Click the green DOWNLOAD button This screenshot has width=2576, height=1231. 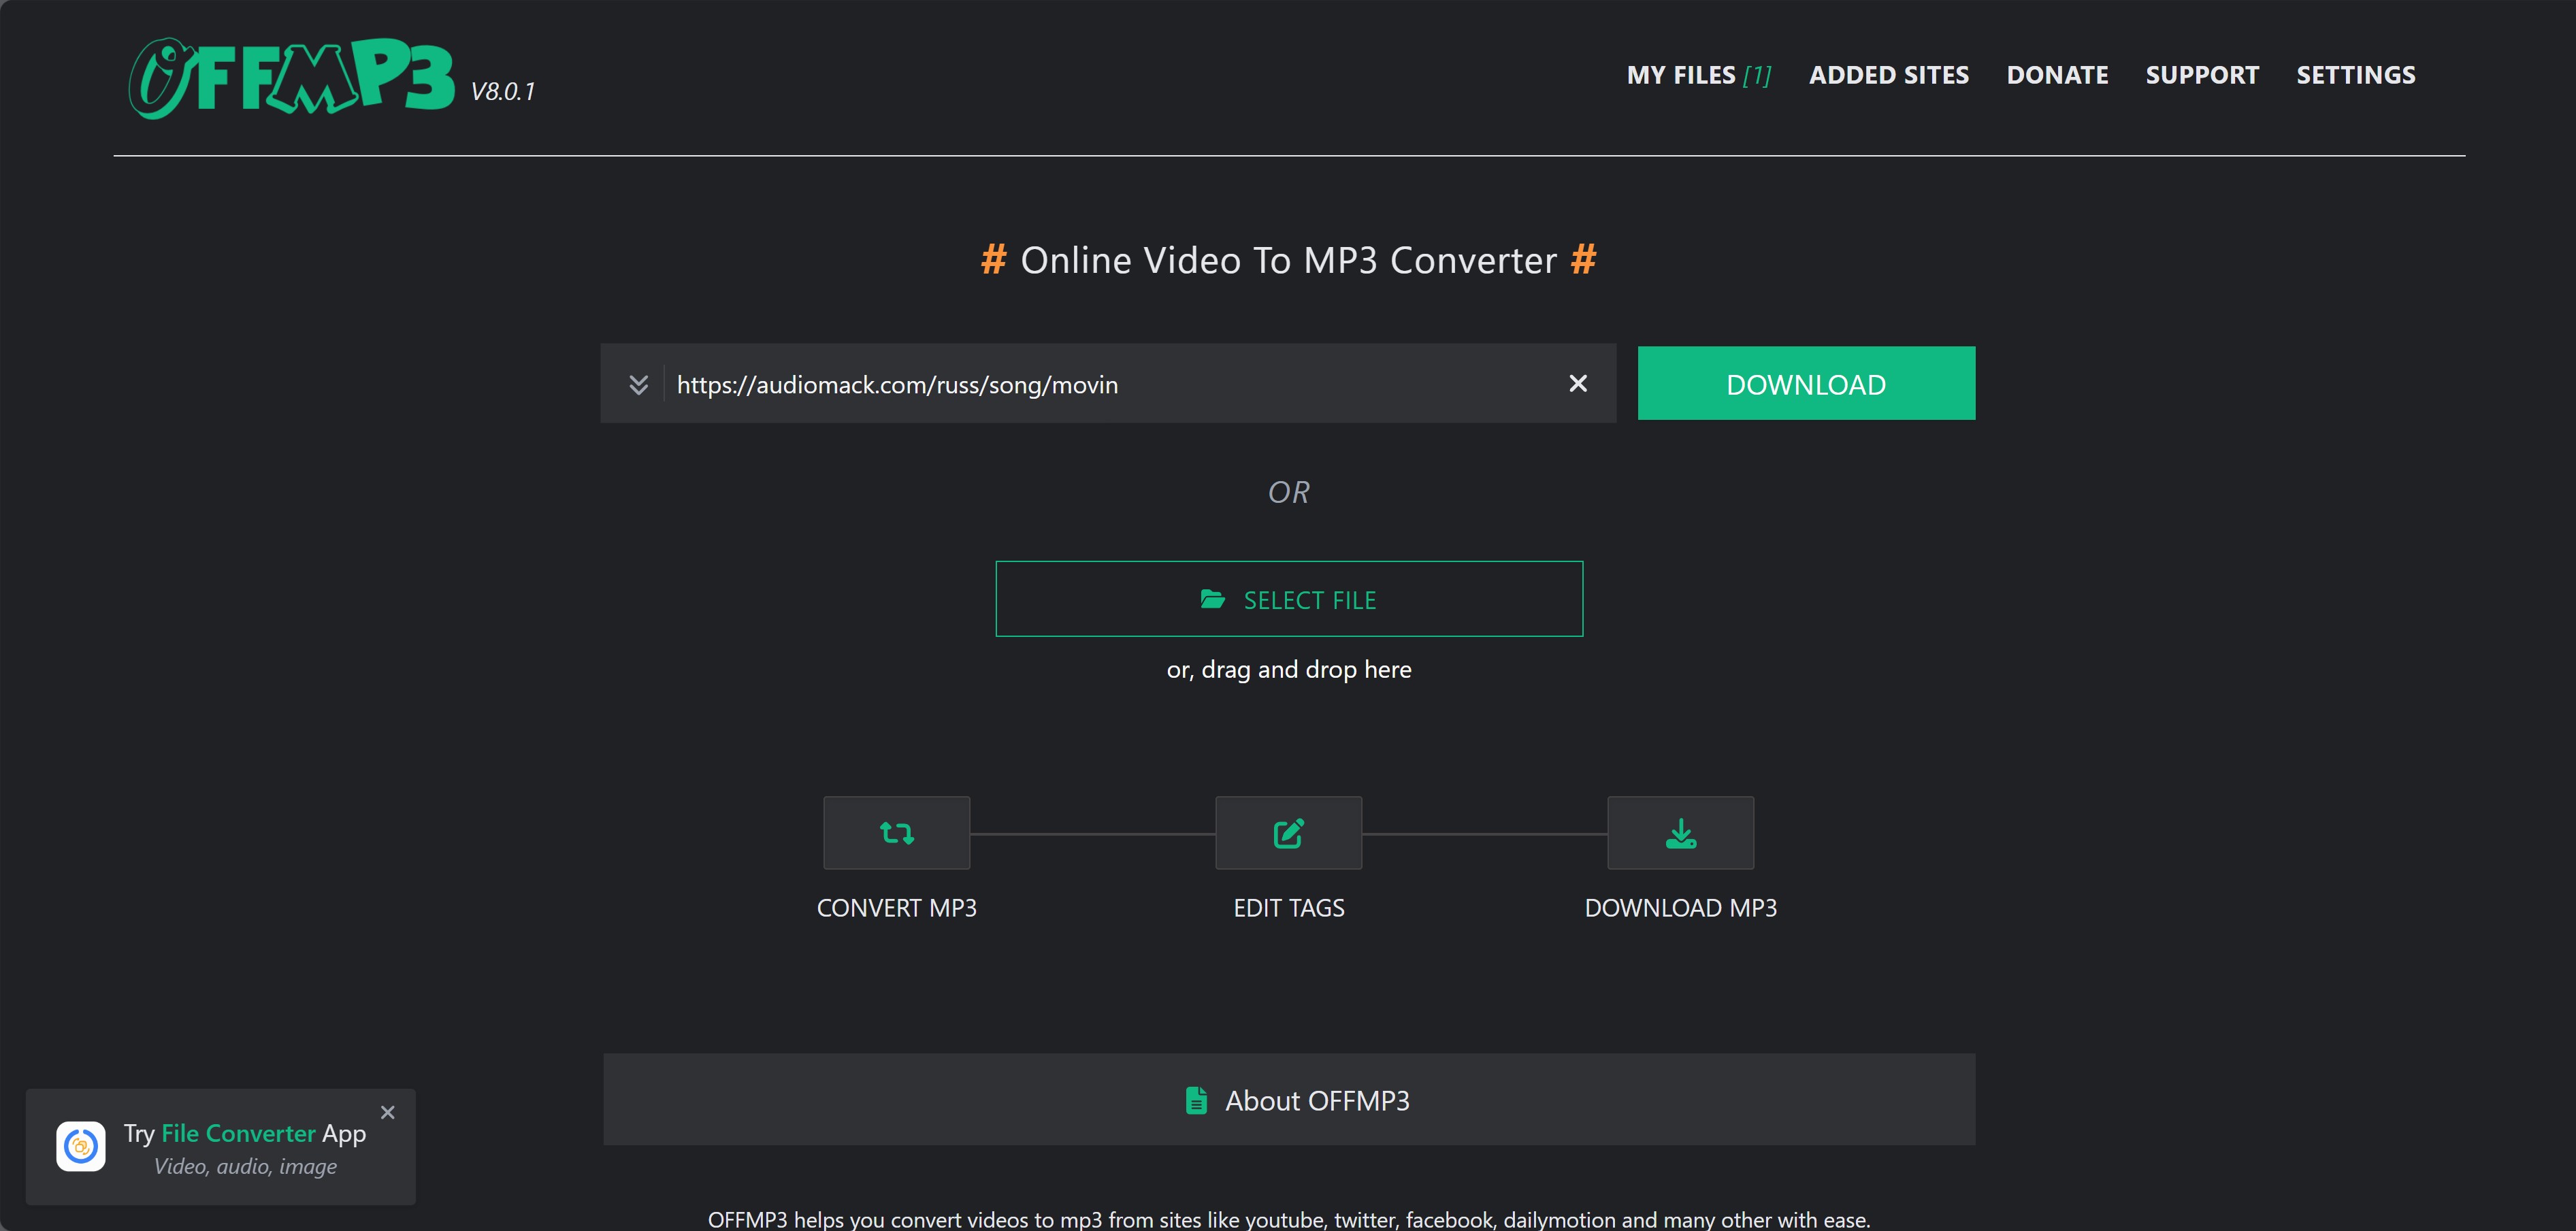pyautogui.click(x=1806, y=383)
